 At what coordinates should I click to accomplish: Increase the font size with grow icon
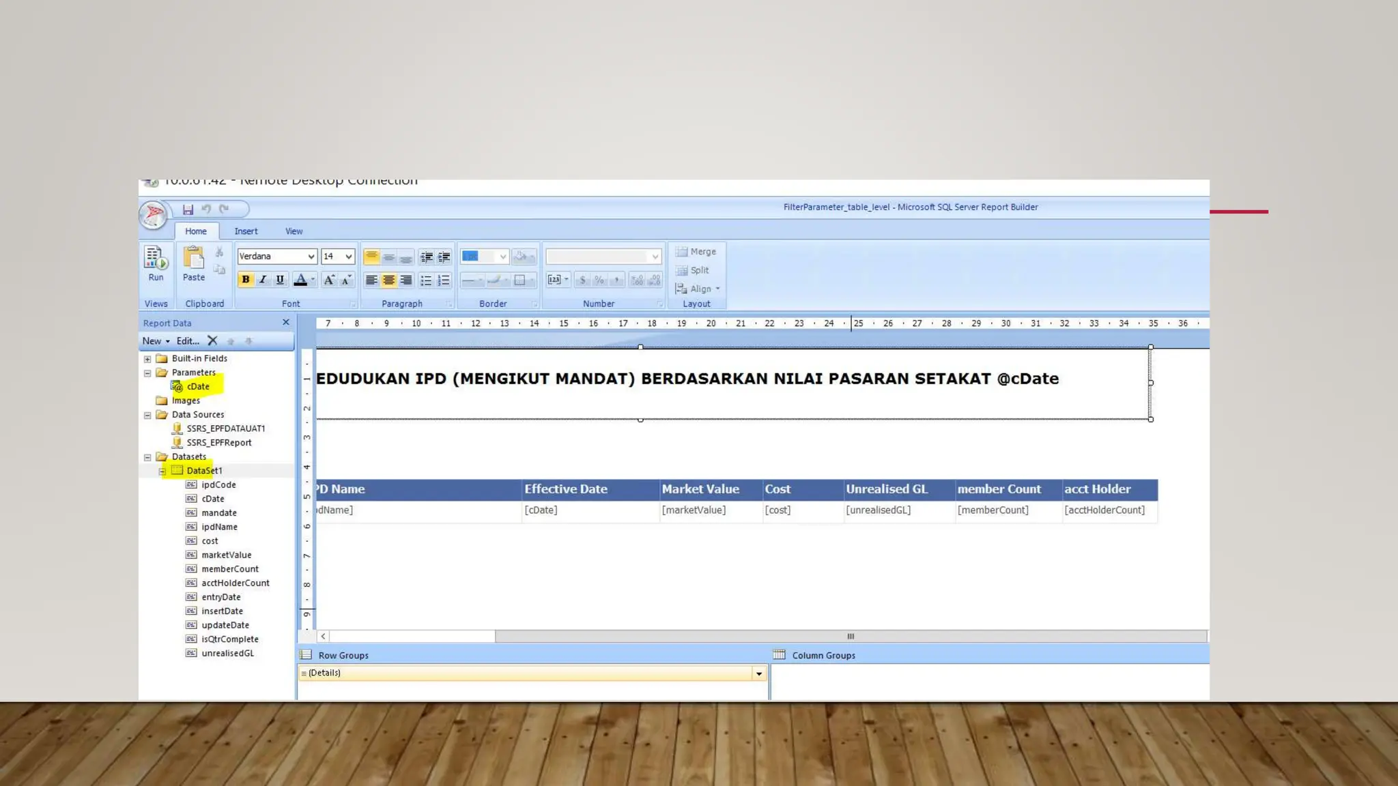pyautogui.click(x=329, y=280)
